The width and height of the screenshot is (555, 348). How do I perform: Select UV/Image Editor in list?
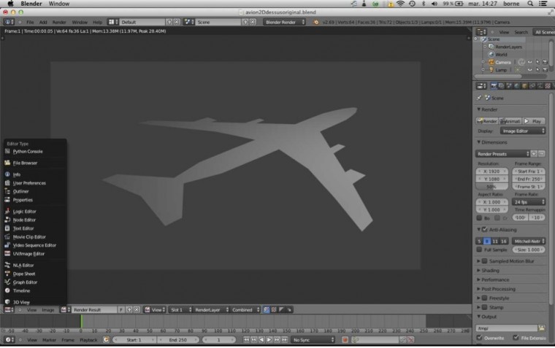28,254
